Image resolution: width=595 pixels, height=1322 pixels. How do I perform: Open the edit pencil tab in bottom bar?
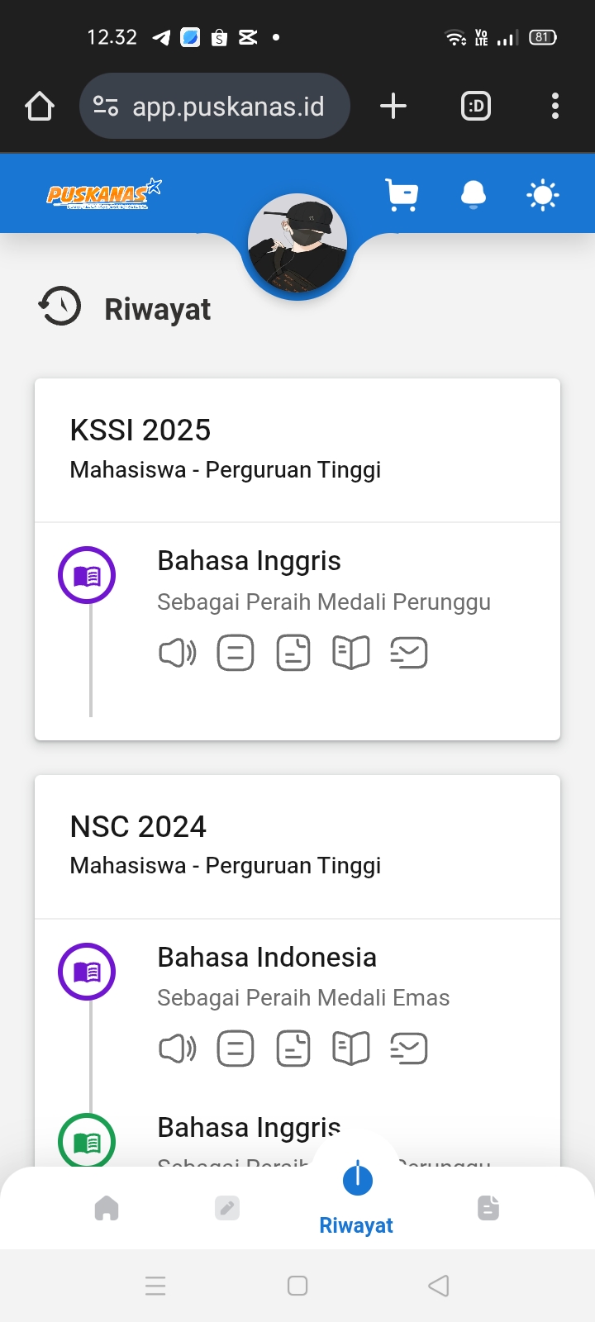[227, 1208]
